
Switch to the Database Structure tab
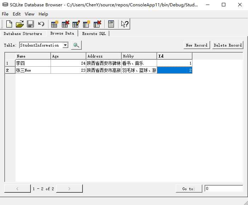[x=23, y=34]
